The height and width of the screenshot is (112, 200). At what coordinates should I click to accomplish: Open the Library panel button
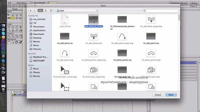click(x=194, y=3)
